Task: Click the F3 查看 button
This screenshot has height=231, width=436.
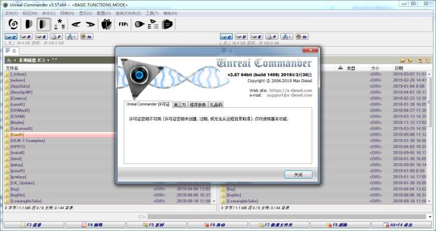Action: [34, 225]
